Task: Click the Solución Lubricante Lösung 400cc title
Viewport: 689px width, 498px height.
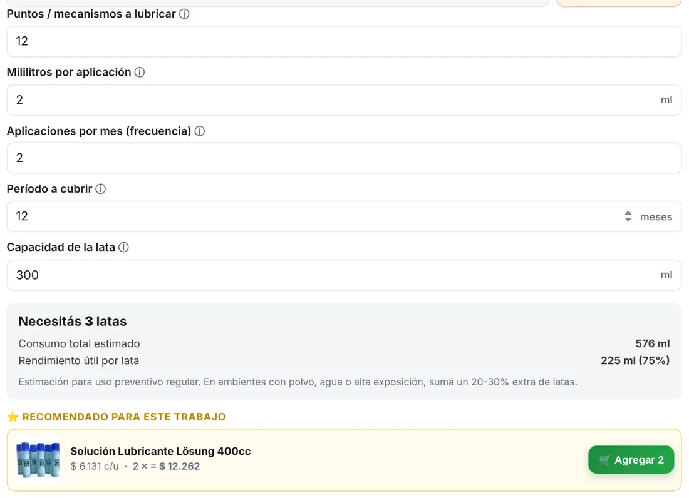Action: coord(160,452)
